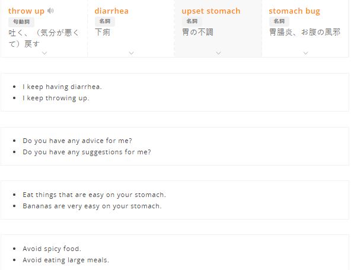Select sentence I keep having diarrhea
This screenshot has width=354, height=270.
coord(62,87)
